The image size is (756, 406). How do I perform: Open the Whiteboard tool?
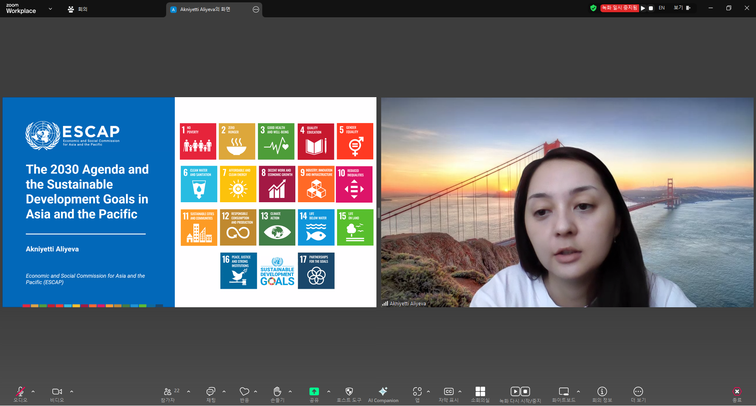(x=563, y=391)
